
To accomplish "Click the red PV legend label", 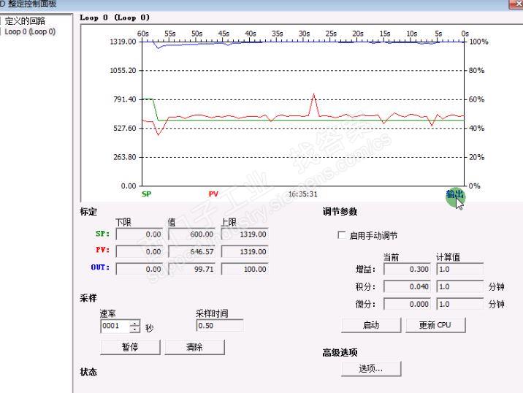I will click(x=213, y=194).
